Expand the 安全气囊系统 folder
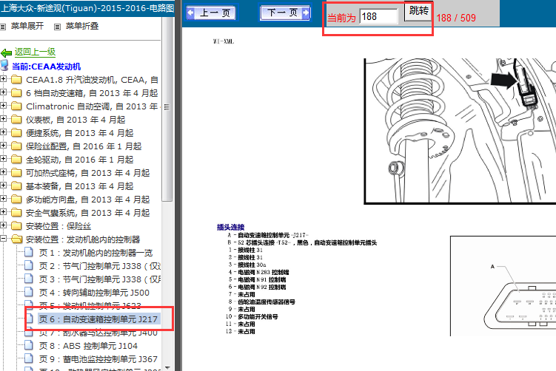Viewport: 556px width, 371px height. coord(3,211)
